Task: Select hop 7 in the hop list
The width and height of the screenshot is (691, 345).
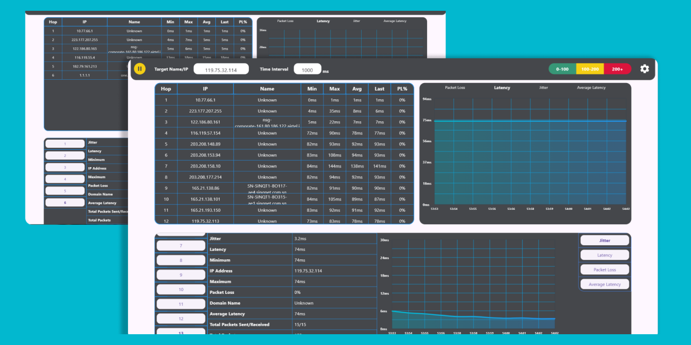Action: tap(180, 245)
